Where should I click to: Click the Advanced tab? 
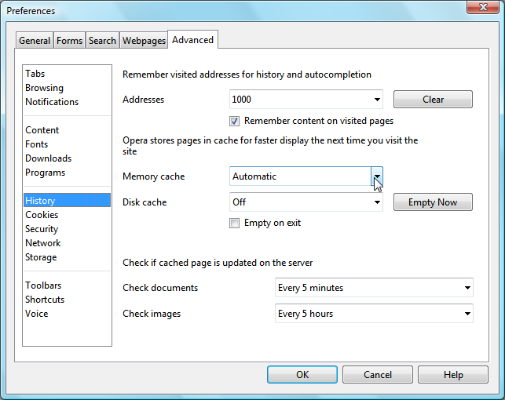192,40
